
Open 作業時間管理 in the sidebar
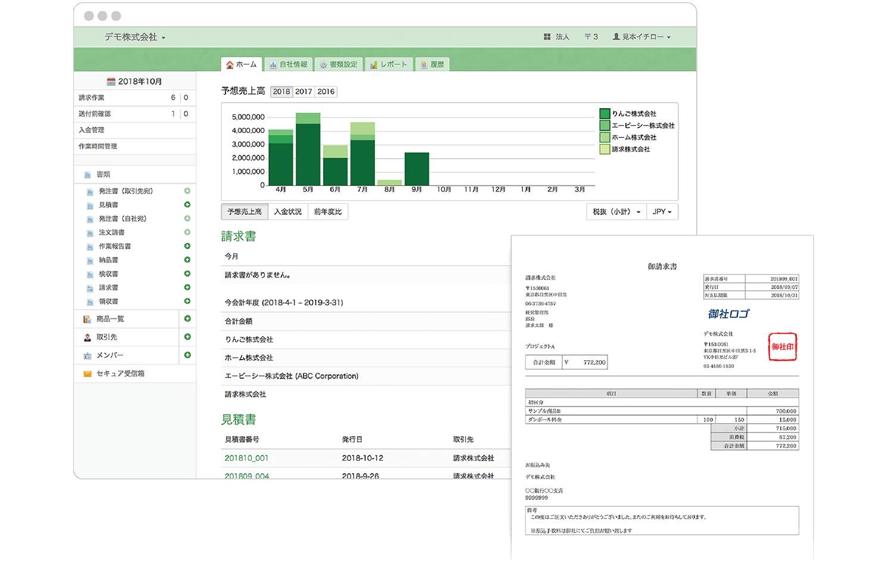(x=135, y=146)
